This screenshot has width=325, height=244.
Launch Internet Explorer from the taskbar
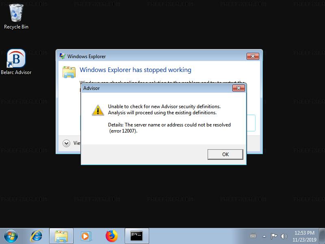pos(37,236)
